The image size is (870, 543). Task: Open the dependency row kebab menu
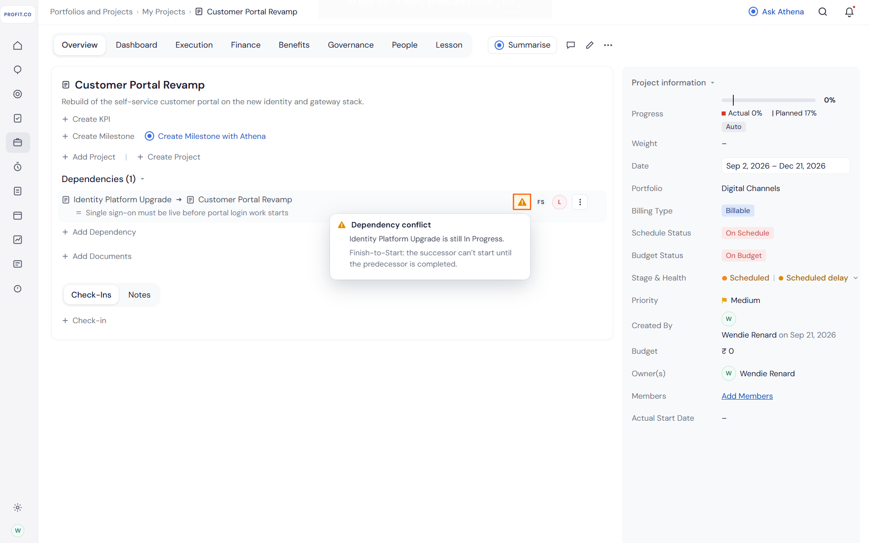coord(580,202)
